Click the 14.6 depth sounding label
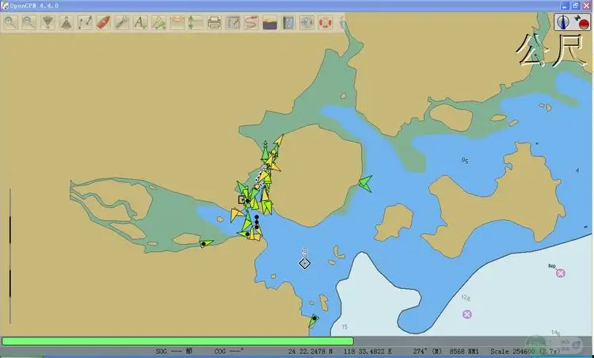594x358 pixels. point(555,333)
